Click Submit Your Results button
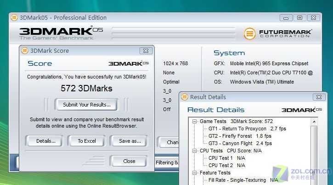The width and height of the screenshot is (333, 185). pyautogui.click(x=86, y=105)
